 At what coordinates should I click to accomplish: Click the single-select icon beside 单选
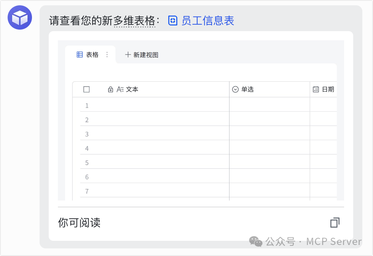click(x=235, y=89)
